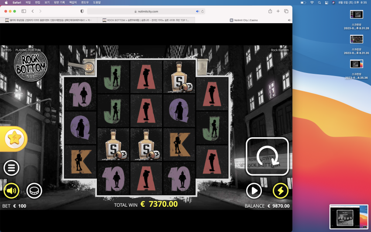
Task: Open the game hamburger menu
Action: 11,168
